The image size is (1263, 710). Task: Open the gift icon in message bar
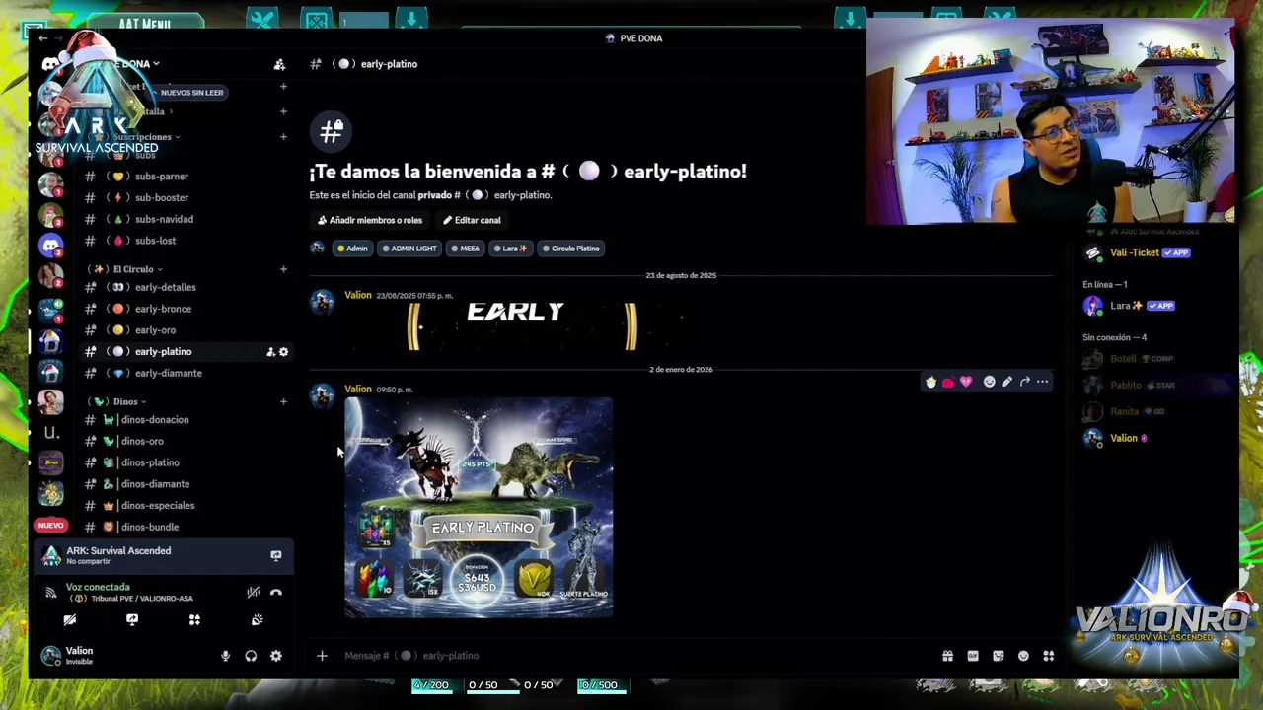947,656
